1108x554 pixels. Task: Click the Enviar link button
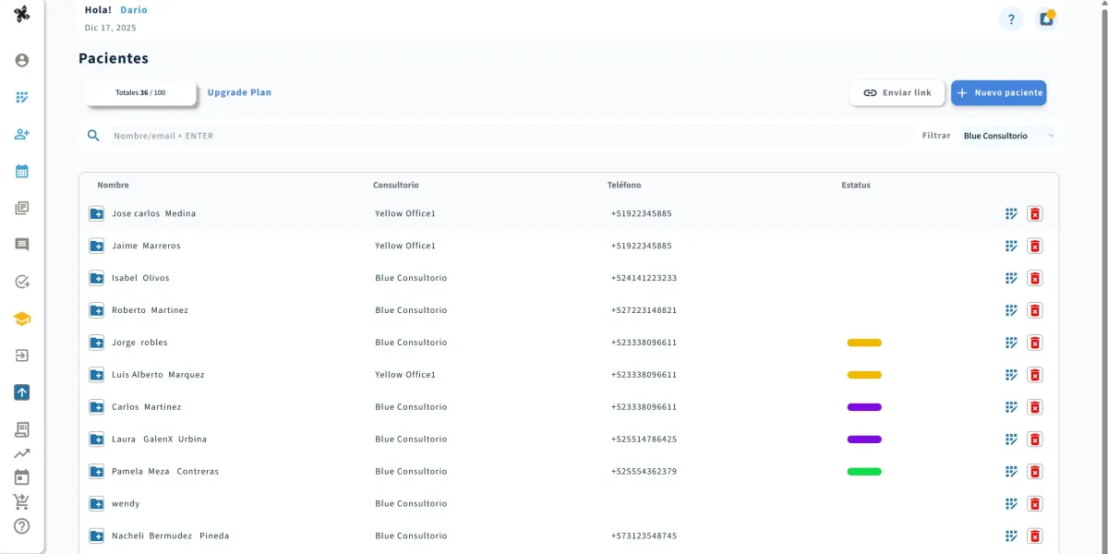pyautogui.click(x=896, y=92)
